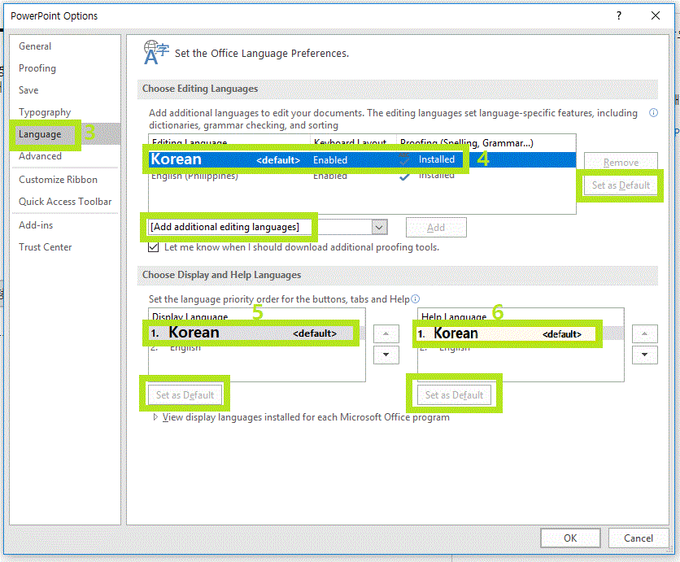Open the Trust Center category

[45, 247]
